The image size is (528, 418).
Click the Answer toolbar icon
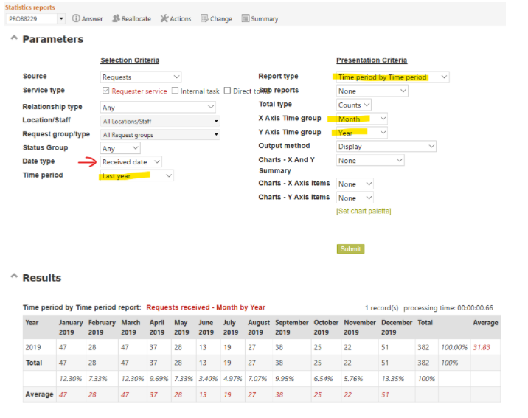(x=76, y=18)
